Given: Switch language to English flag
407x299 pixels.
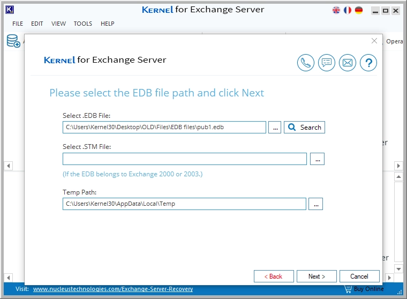Looking at the screenshot, I should pos(336,10).
